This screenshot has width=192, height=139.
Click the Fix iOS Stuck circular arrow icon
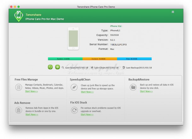click(74, 110)
